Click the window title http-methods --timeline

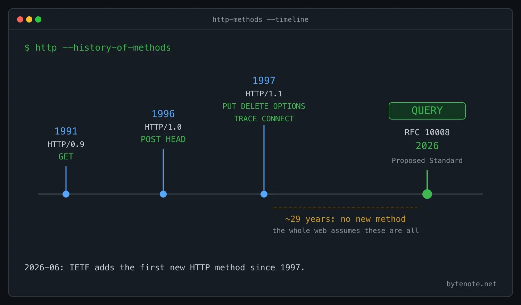click(260, 19)
